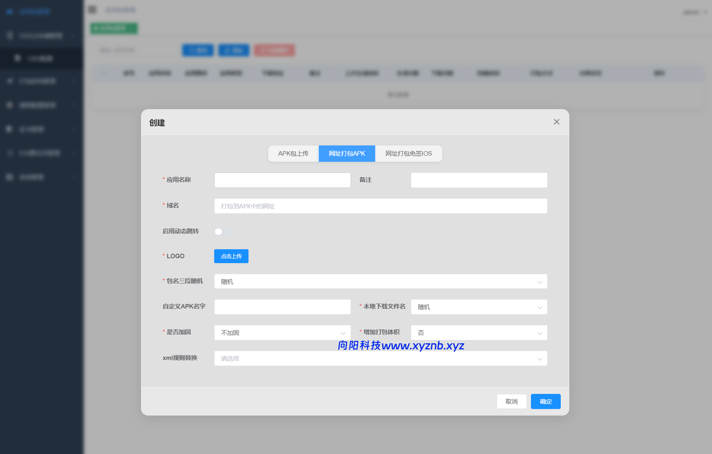Switch to the 网址打包免签IOS tab
Image resolution: width=712 pixels, height=454 pixels.
click(x=408, y=153)
